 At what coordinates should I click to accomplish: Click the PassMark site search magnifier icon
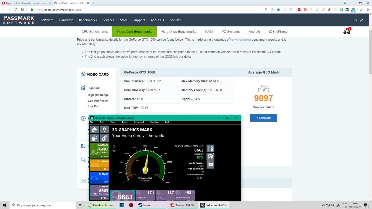(355, 20)
